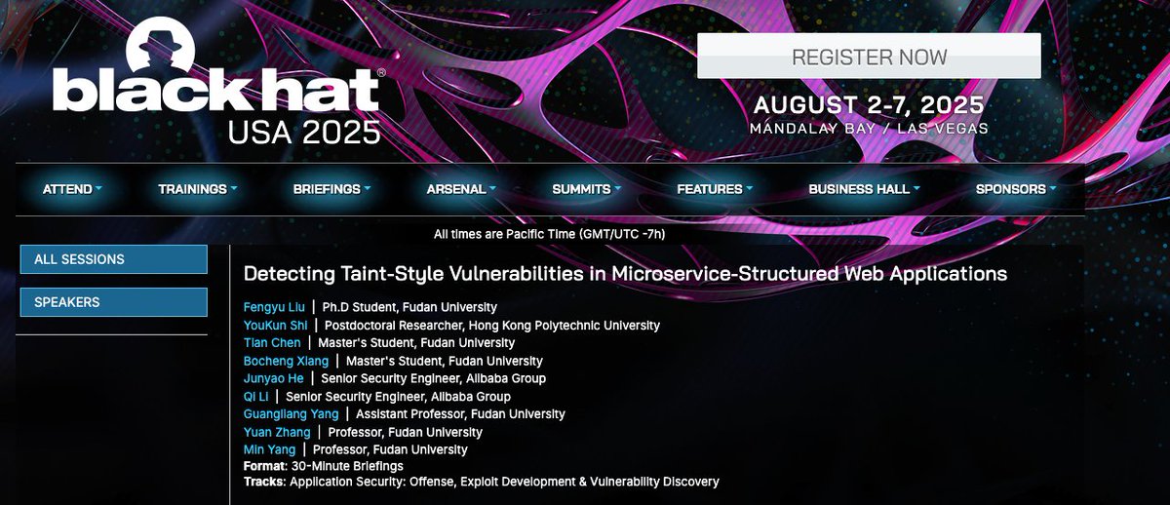Open Qi Li speaker link

[255, 397]
